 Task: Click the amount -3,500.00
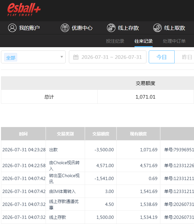tap(104, 150)
